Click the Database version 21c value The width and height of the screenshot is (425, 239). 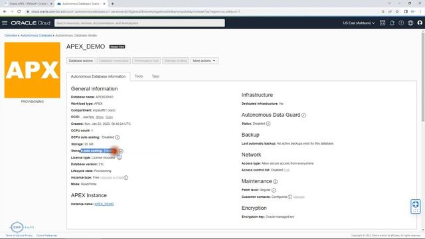tap(101, 164)
